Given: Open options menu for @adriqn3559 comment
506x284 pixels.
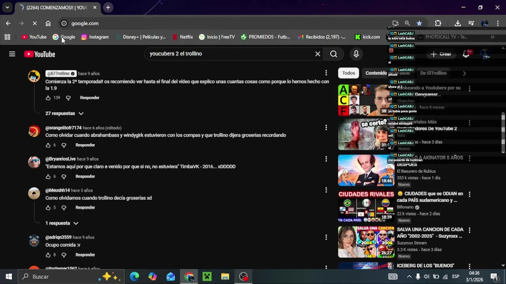Looking at the screenshot, I should (326, 237).
